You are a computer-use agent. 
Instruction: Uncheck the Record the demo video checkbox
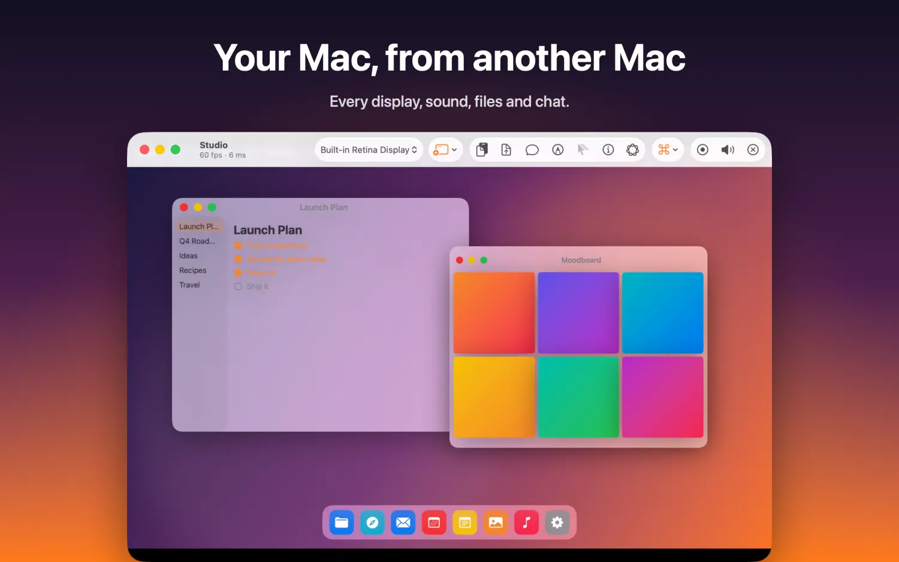pos(238,259)
